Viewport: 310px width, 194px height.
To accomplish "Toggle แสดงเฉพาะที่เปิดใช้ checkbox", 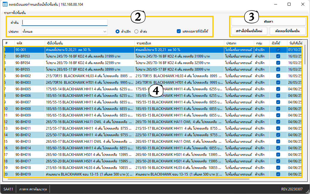I will [179, 31].
